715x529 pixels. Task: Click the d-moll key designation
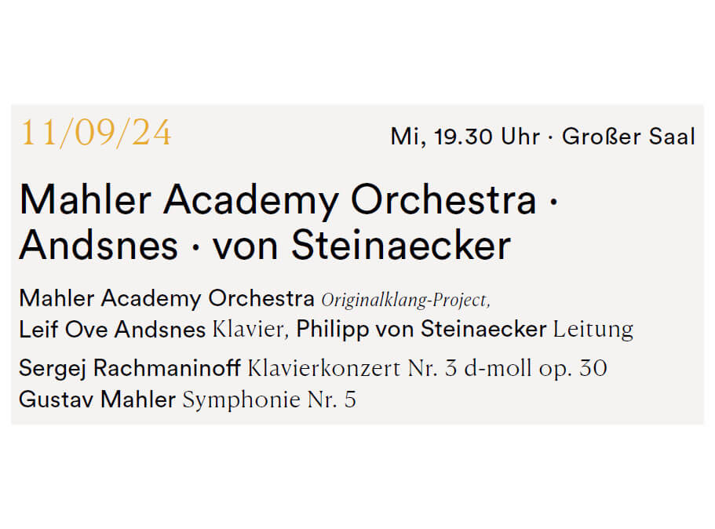[x=498, y=368]
